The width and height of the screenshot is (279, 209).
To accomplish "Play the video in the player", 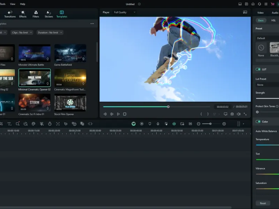I will pos(118,114).
